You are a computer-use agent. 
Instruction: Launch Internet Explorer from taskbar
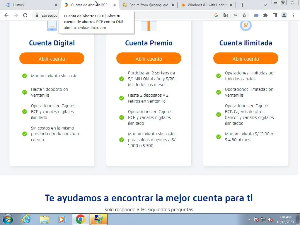tap(26, 219)
